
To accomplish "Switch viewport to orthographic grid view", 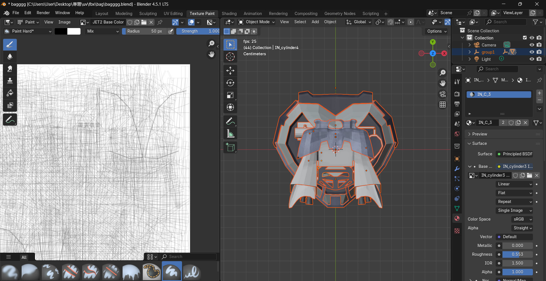I will click(x=443, y=105).
